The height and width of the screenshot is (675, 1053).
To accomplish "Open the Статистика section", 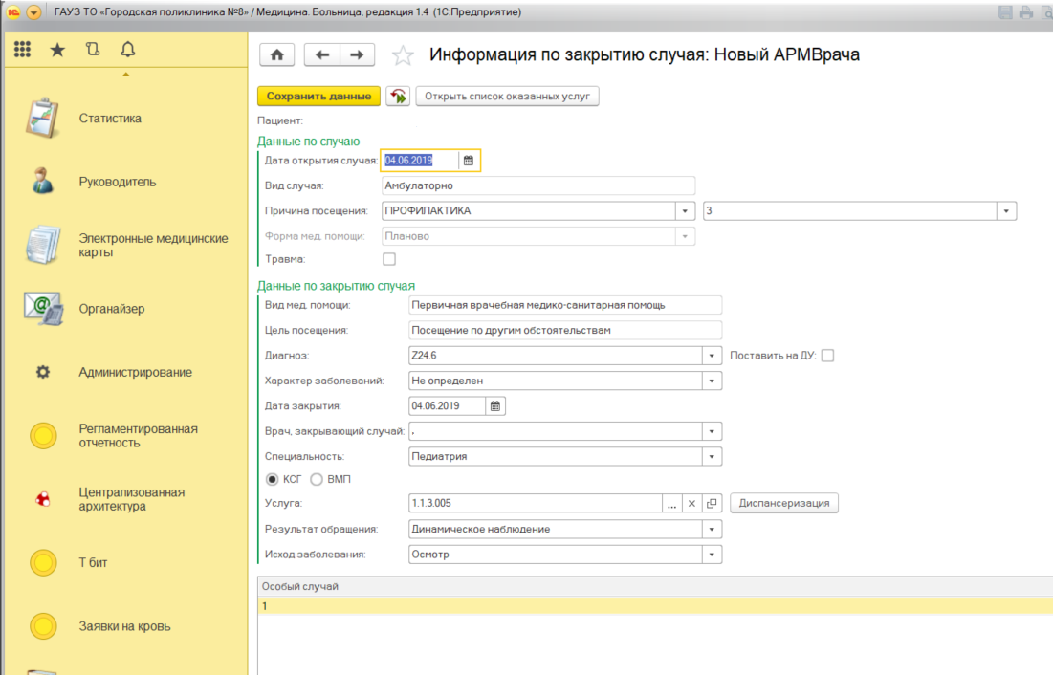I will click(110, 119).
